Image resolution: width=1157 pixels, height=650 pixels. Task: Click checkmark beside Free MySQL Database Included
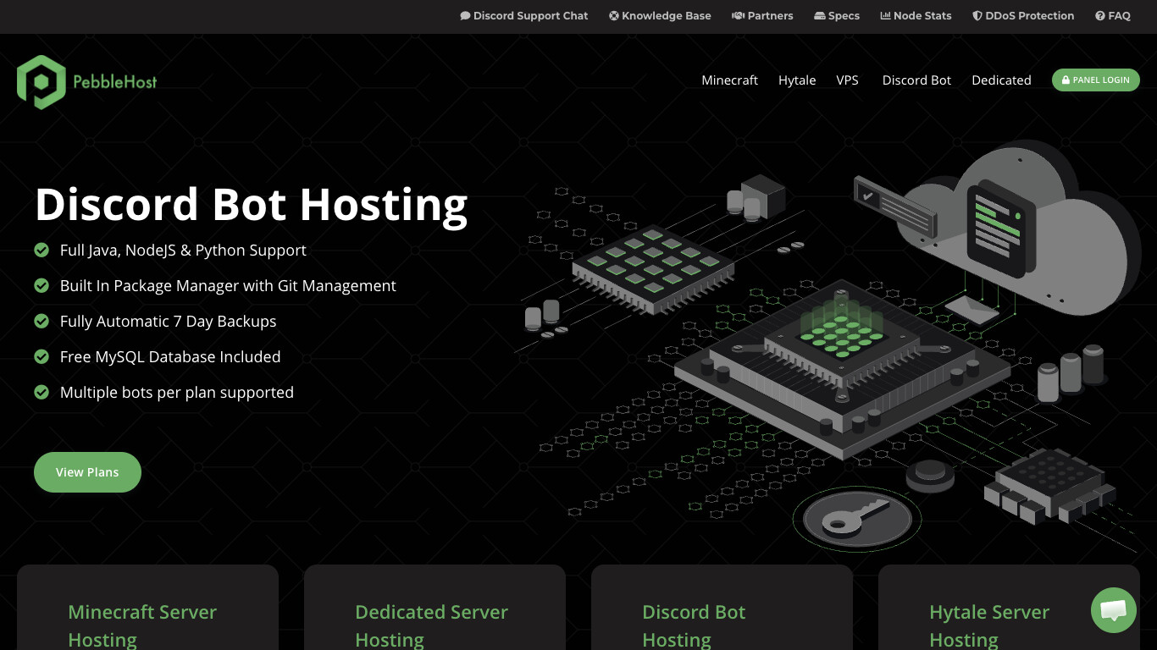tap(42, 357)
